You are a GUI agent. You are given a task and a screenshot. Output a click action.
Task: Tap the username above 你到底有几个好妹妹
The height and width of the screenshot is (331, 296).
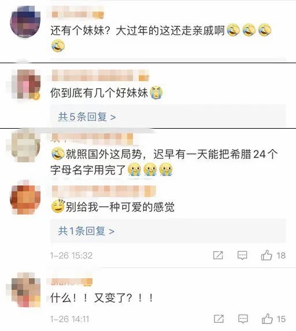coord(100,75)
